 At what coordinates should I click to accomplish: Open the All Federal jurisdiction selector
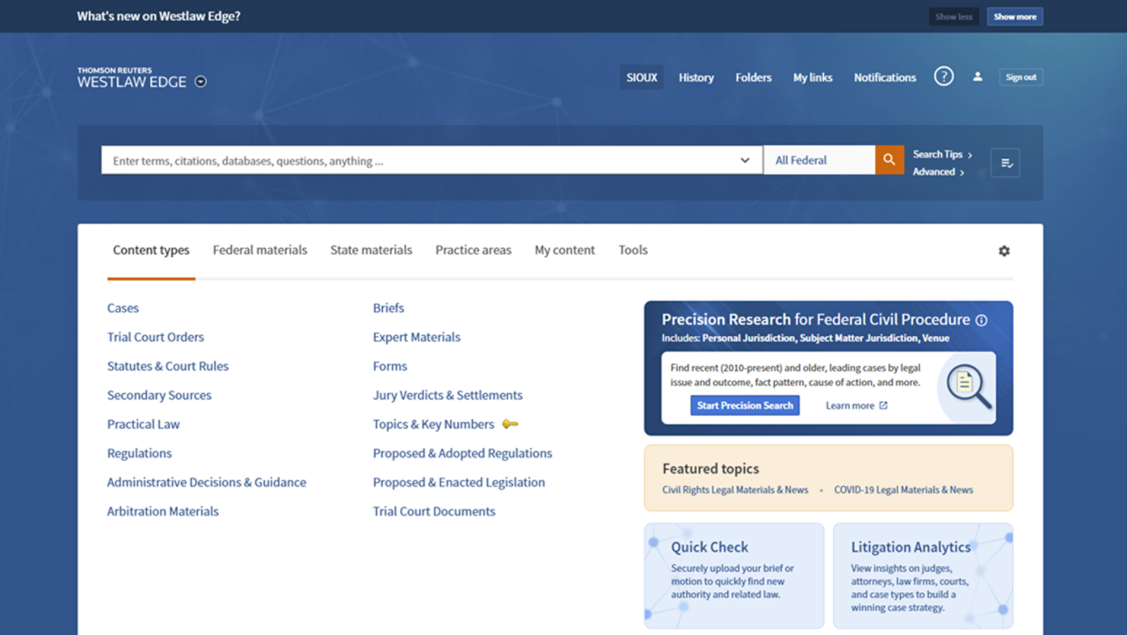819,160
